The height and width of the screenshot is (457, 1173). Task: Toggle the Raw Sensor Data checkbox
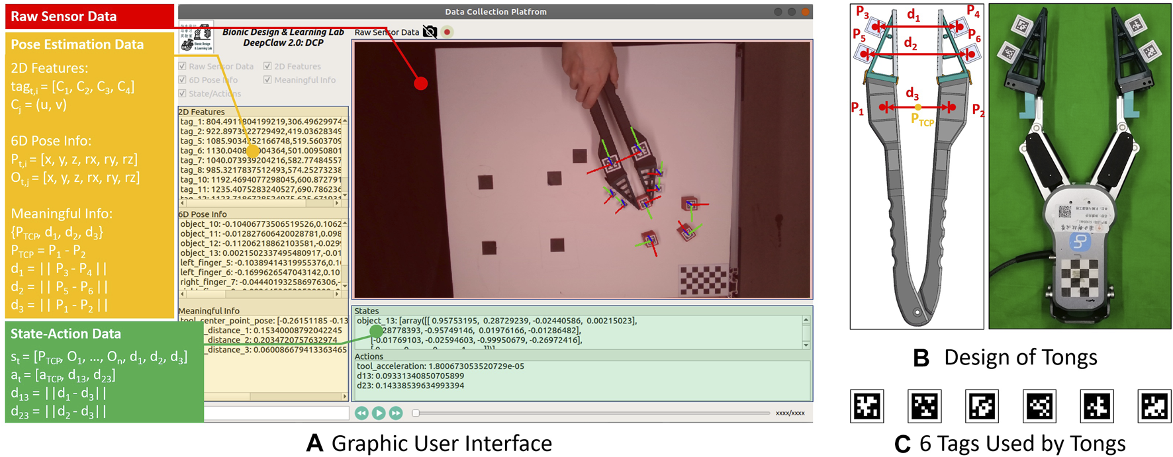point(183,66)
